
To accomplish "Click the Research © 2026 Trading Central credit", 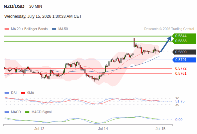I will point(169,29).
